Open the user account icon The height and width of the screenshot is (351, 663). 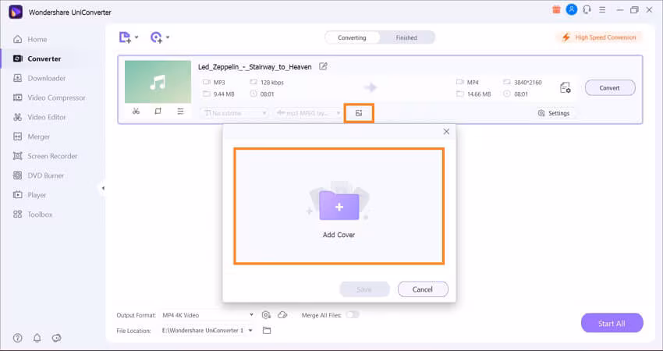pyautogui.click(x=572, y=9)
